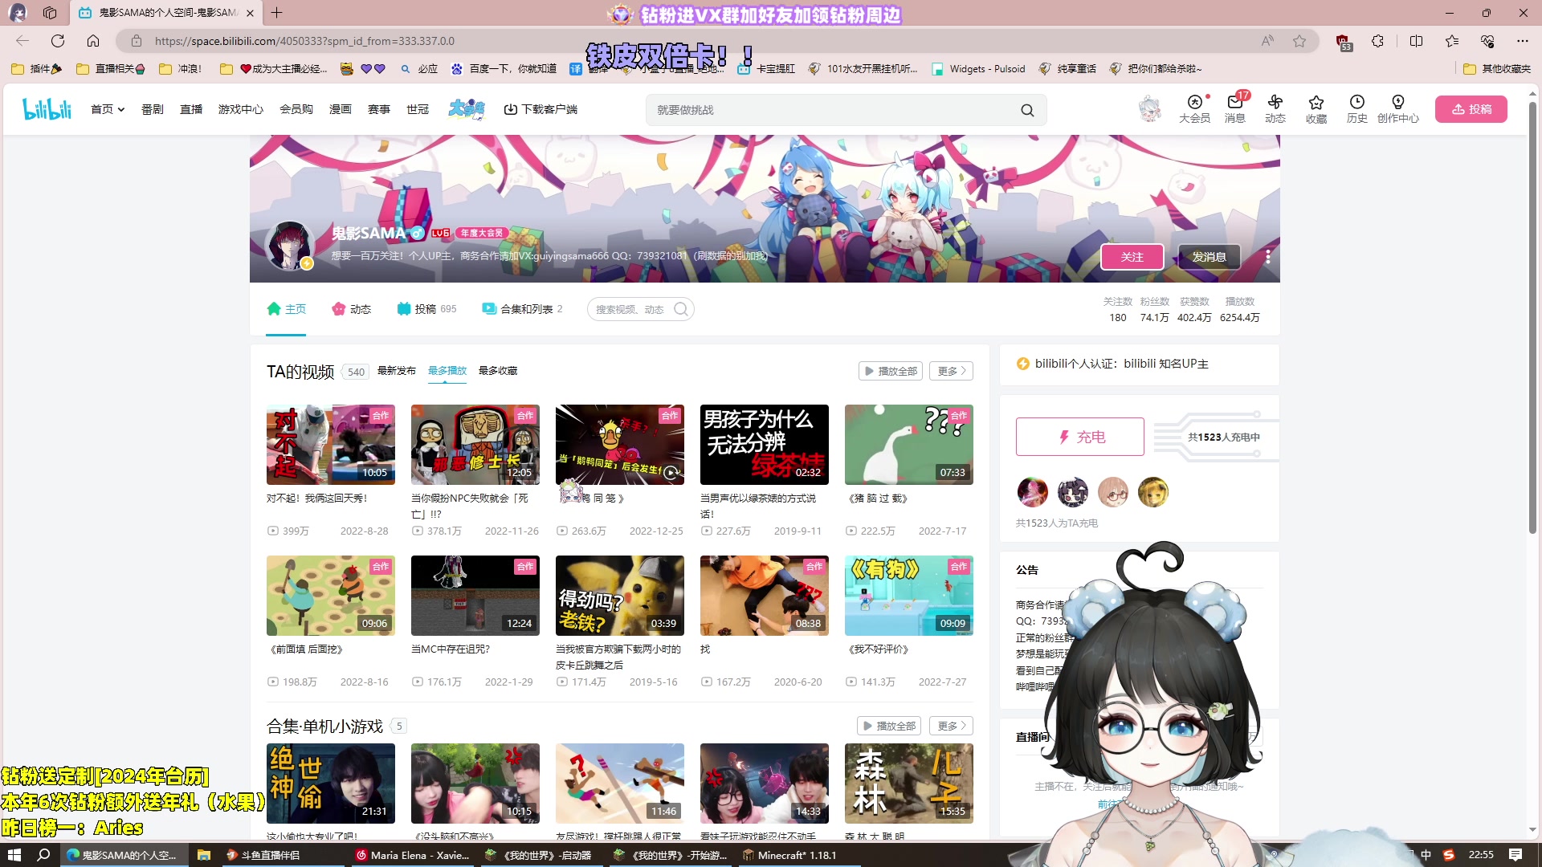Switch to the 投稿 695 tab
Image resolution: width=1542 pixels, height=867 pixels.
tap(426, 308)
